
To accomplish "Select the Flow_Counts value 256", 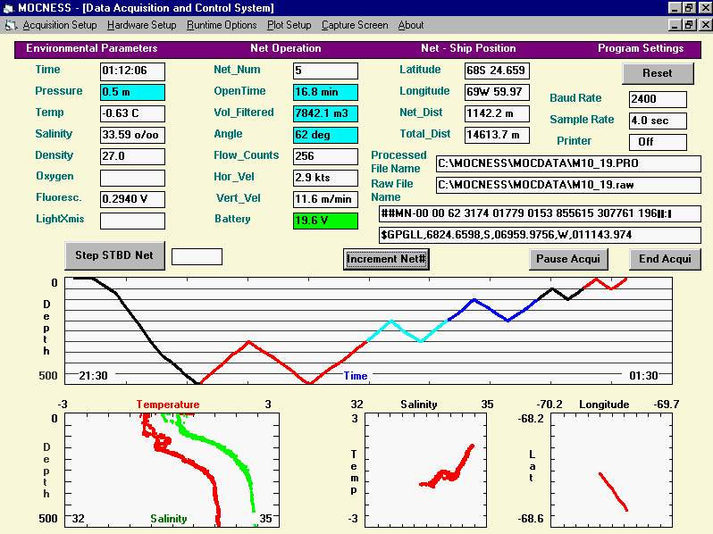I will point(325,156).
